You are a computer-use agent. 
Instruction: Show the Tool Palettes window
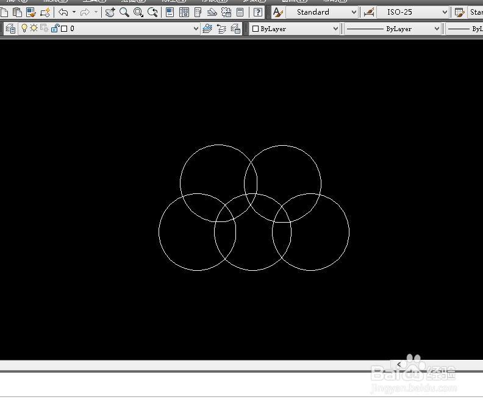click(x=198, y=12)
